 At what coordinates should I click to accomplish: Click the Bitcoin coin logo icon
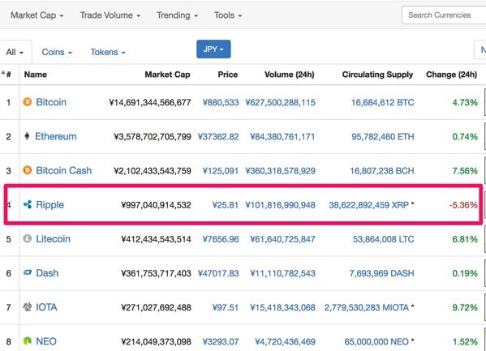coord(28,101)
